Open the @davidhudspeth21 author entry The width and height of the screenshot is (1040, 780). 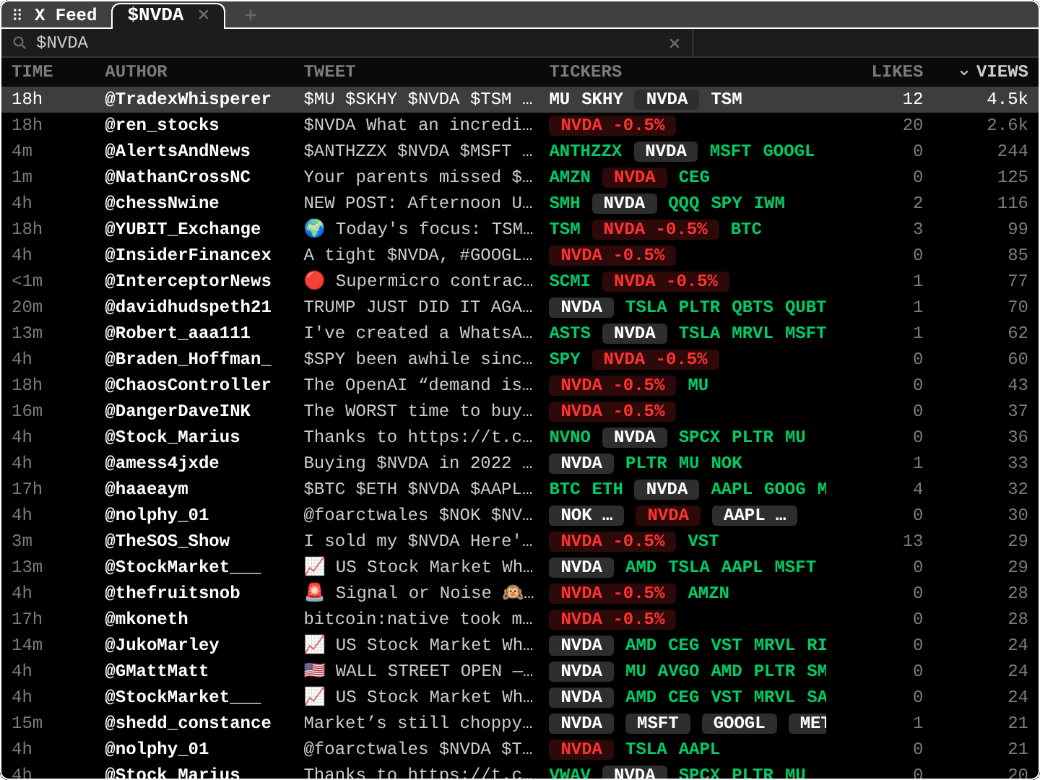(188, 307)
